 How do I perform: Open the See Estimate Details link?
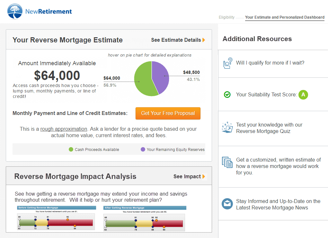coord(176,40)
